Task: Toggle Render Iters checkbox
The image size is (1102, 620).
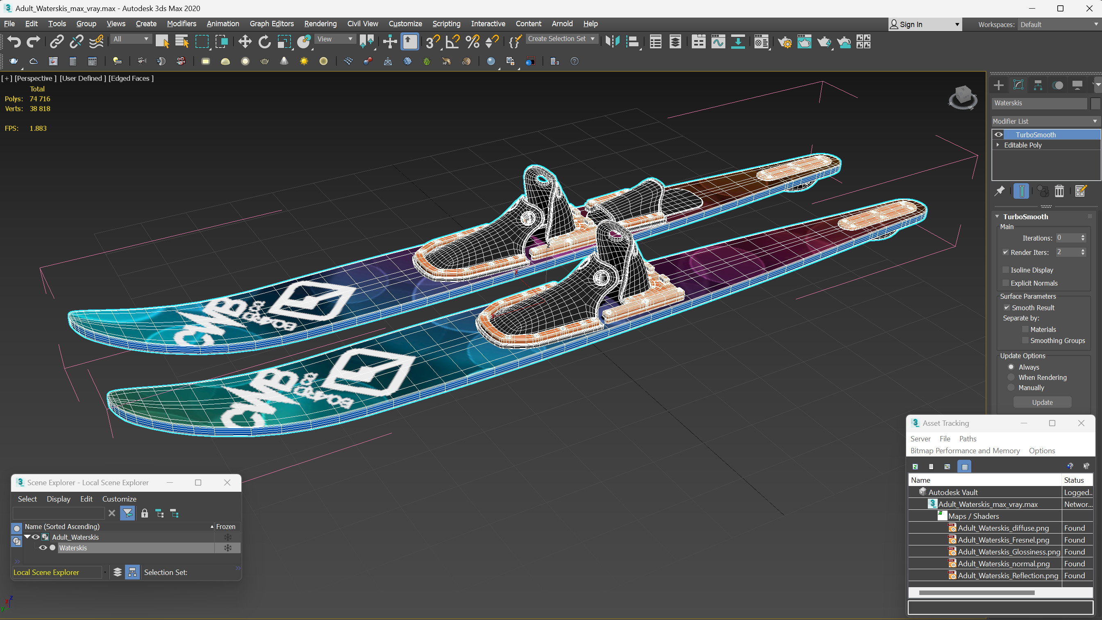Action: (1006, 252)
